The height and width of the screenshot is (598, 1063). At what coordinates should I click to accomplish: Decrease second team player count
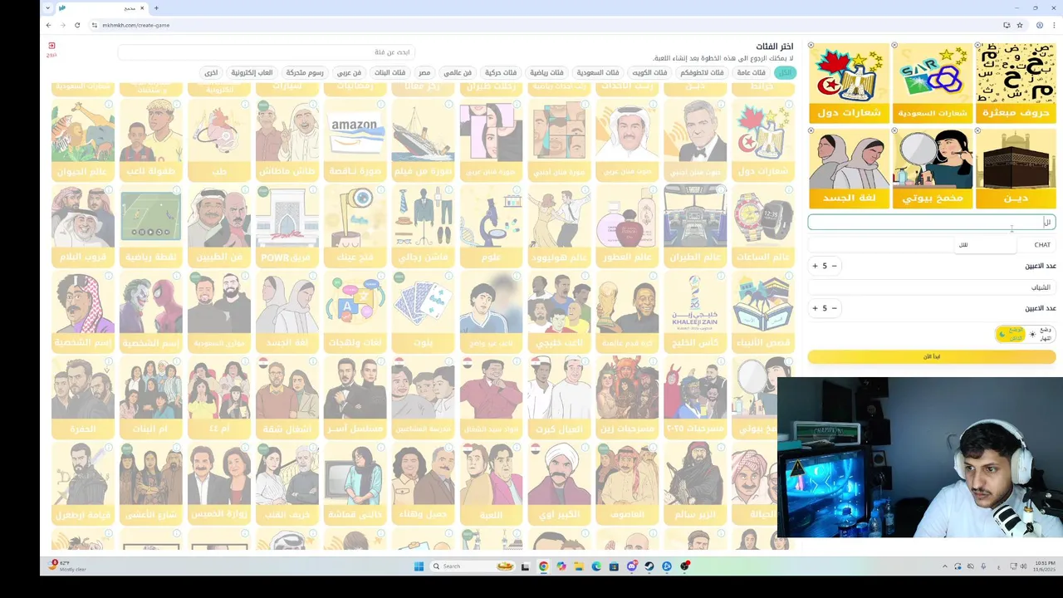pos(834,308)
